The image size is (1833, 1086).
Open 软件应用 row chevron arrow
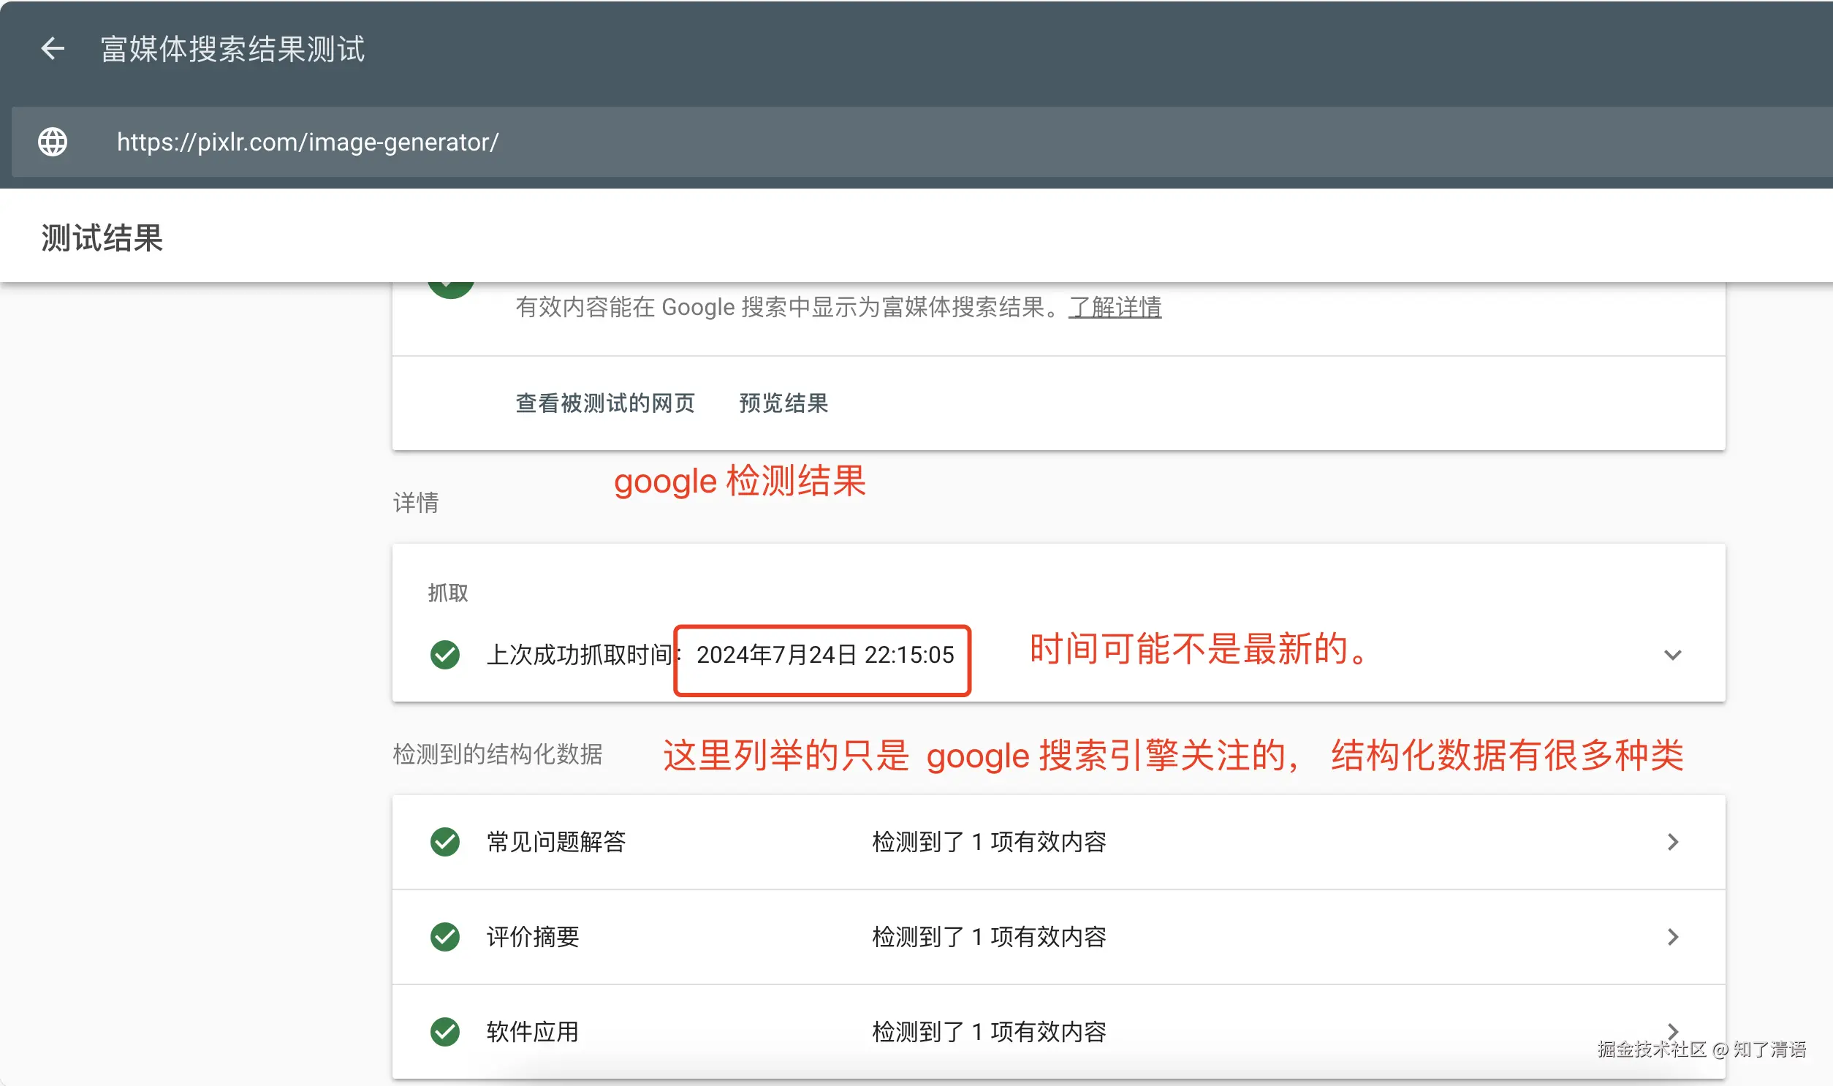click(x=1672, y=1029)
